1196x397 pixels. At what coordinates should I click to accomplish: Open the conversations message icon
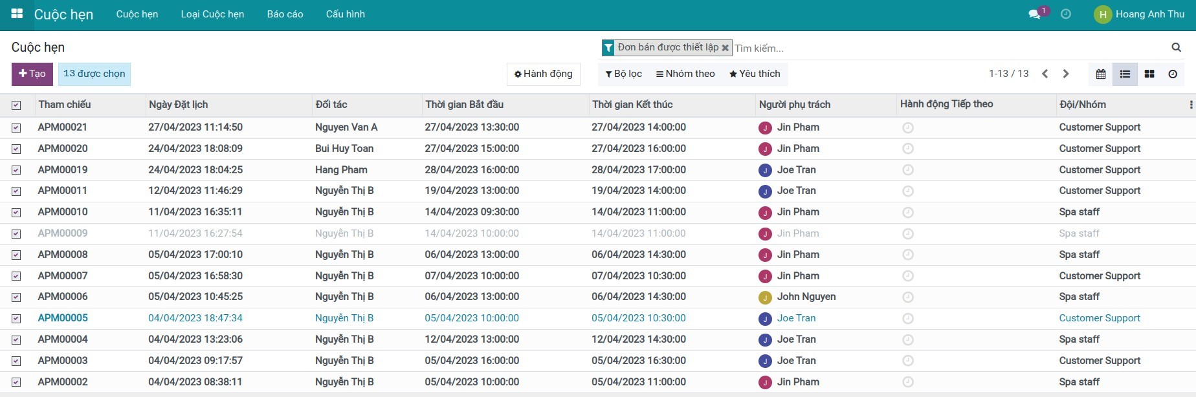[1034, 14]
